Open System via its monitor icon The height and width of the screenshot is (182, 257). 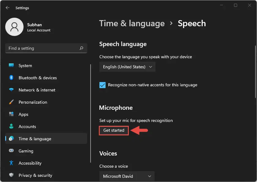click(11, 65)
